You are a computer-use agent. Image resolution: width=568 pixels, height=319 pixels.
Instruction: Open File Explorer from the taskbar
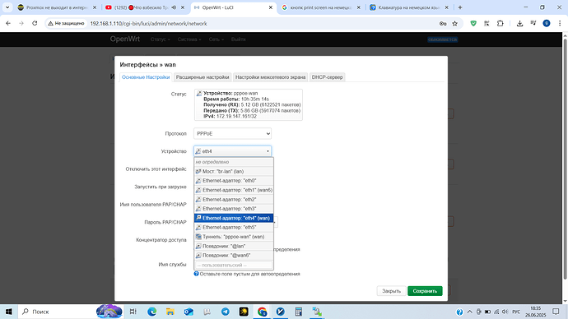pos(170,312)
